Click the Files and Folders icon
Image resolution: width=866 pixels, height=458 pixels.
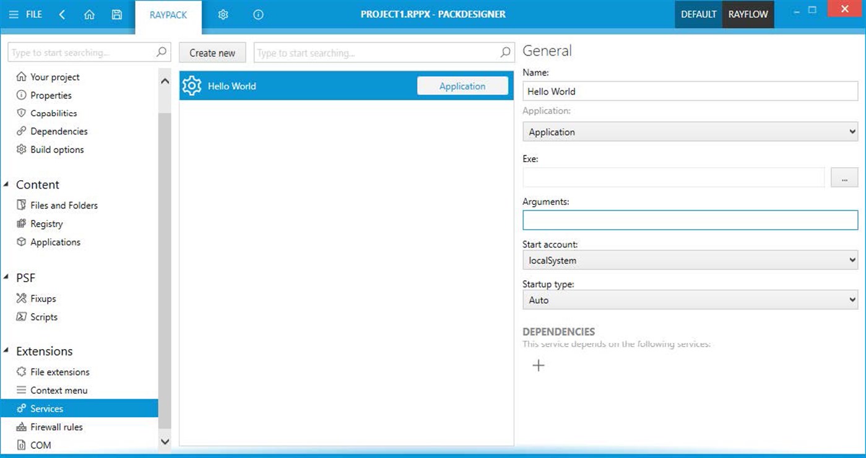click(21, 205)
